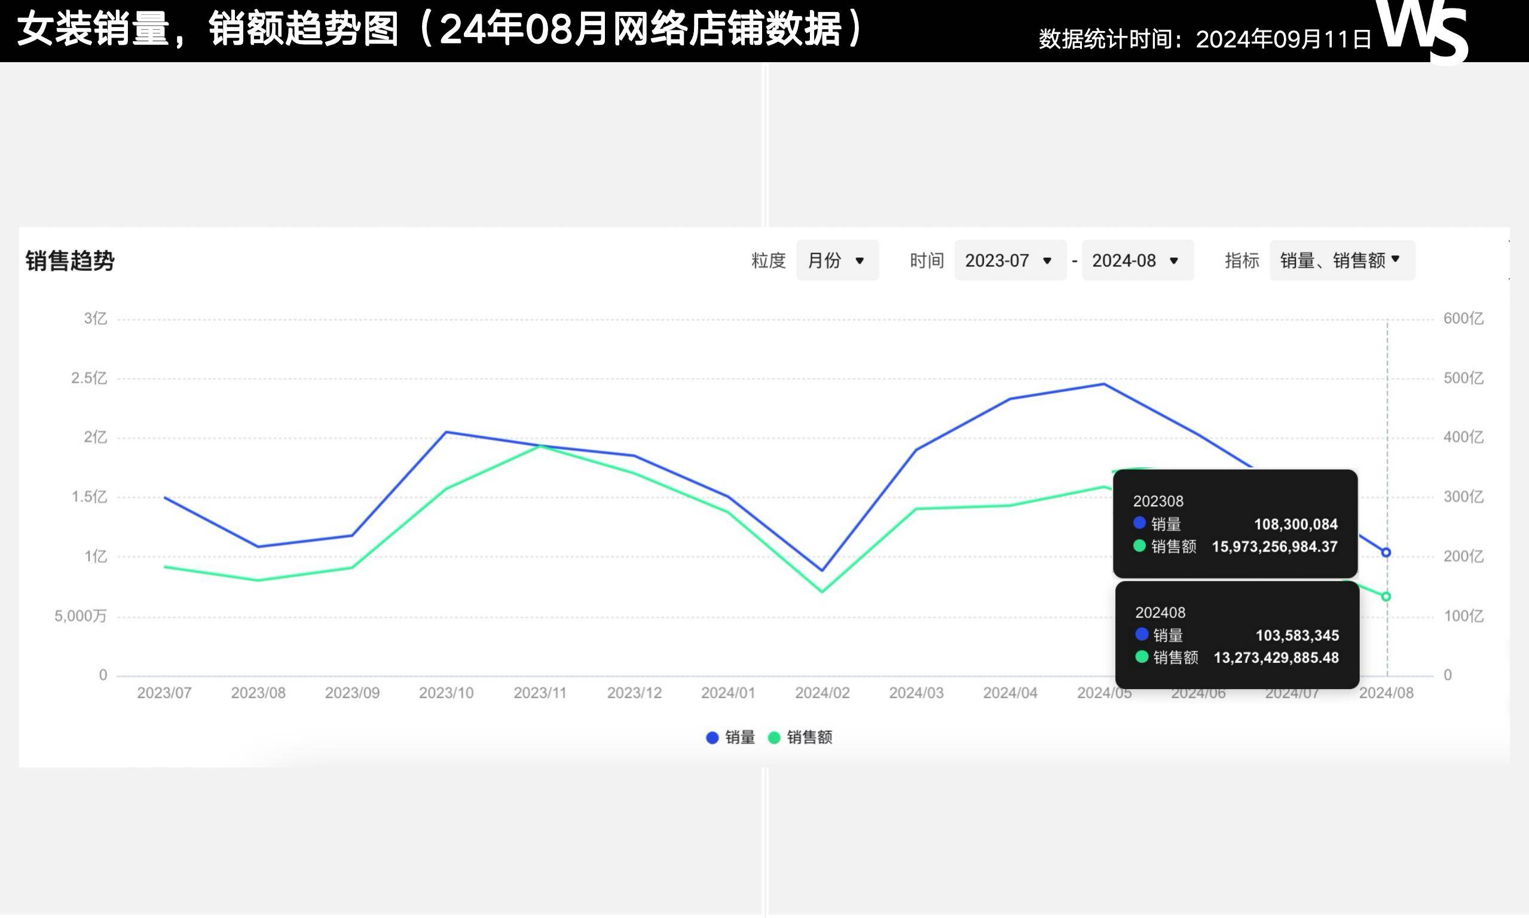Open the 粒度 granularity dropdown
Screen dimensions: 1529x918
tap(838, 261)
